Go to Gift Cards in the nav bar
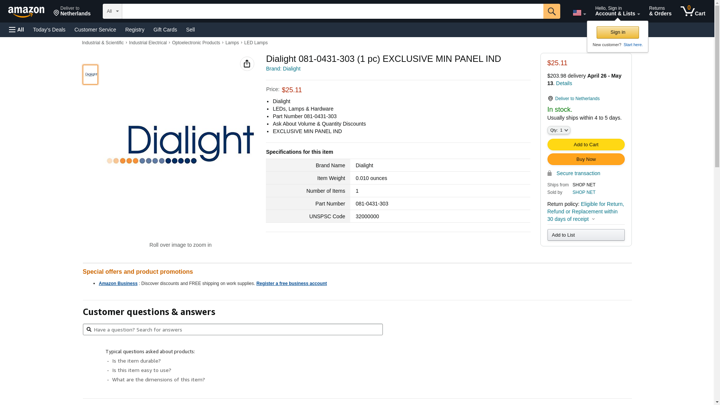Image resolution: width=720 pixels, height=405 pixels. click(165, 30)
